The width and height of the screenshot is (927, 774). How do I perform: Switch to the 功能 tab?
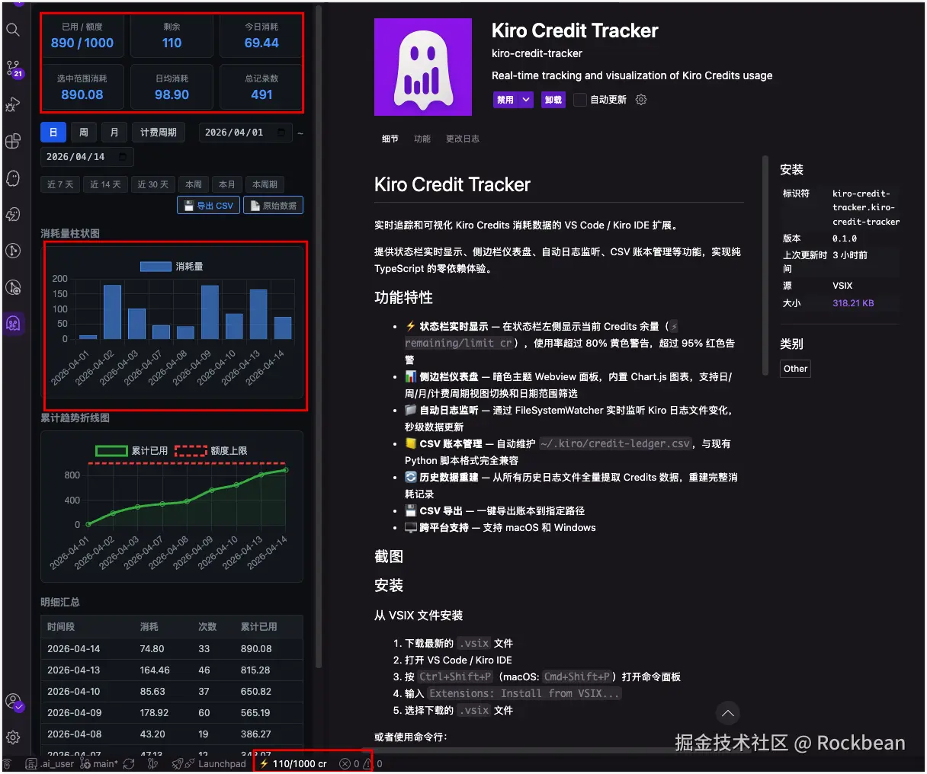pos(422,139)
